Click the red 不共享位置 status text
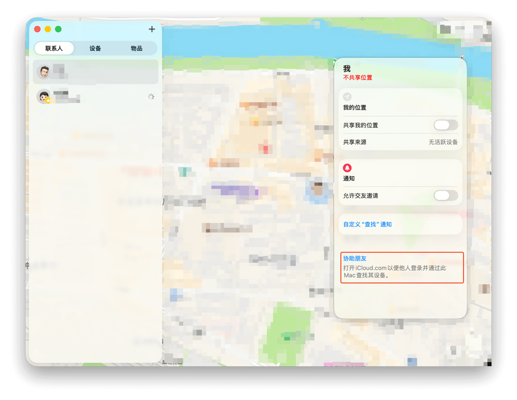Screen dimensions: 517x400 [x=358, y=78]
